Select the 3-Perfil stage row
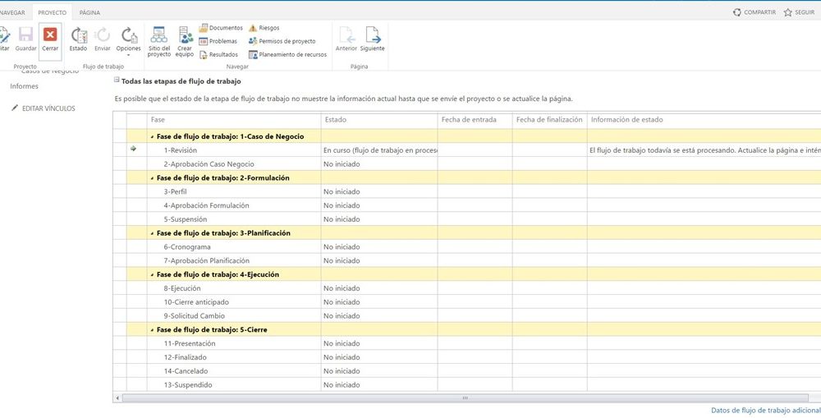 click(466, 191)
